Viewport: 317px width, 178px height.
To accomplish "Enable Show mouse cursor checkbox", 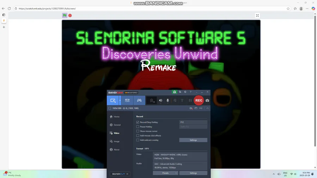I will coord(138,131).
